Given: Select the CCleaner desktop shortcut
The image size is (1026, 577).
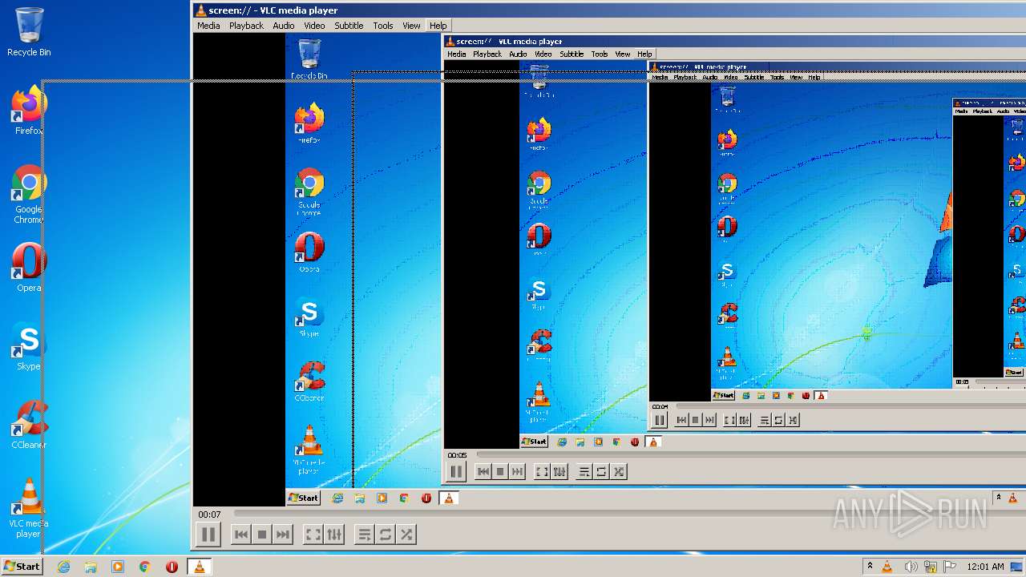Looking at the screenshot, I should (x=29, y=425).
